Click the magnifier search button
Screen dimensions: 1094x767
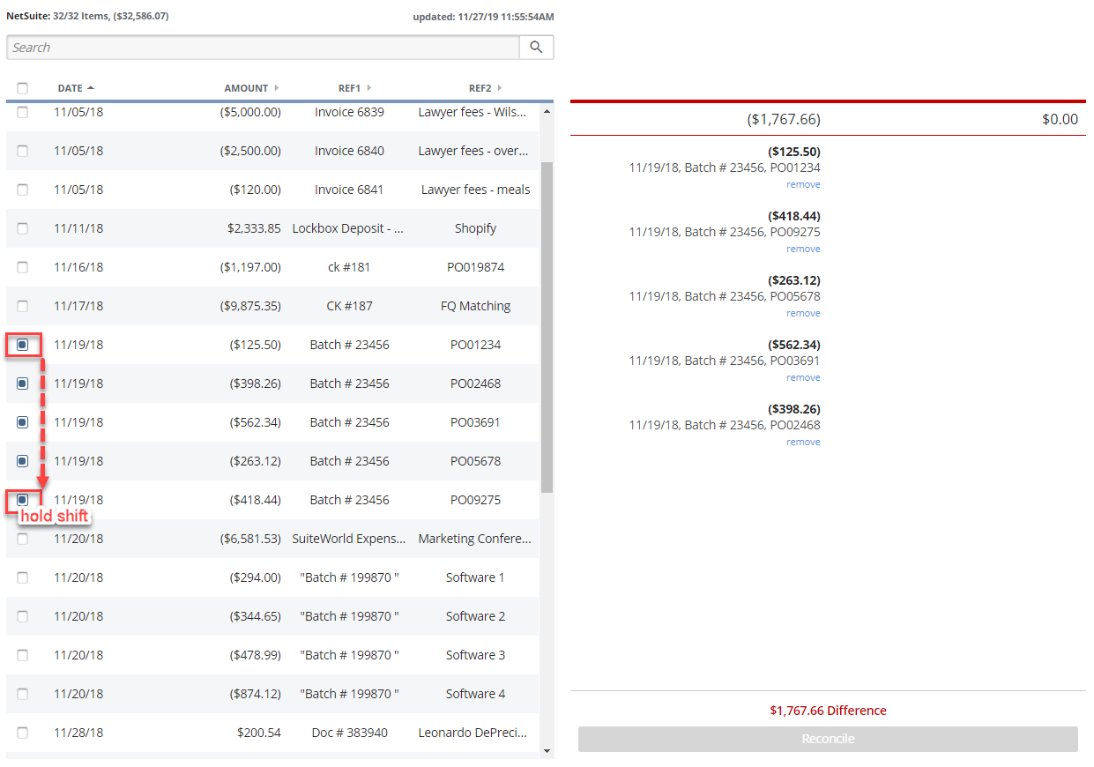[x=536, y=48]
